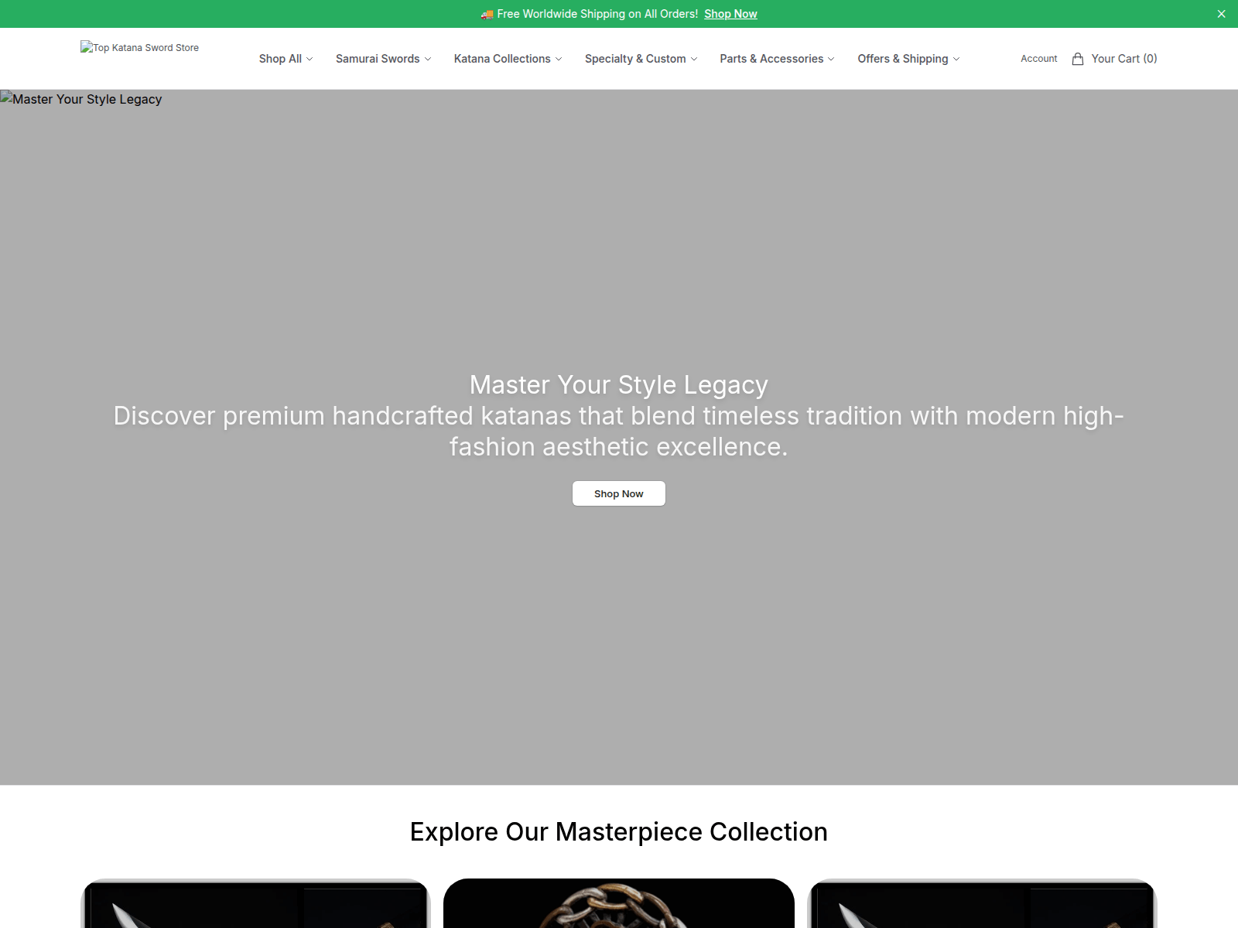
Task: Click the Master Your Style Legacy heading
Action: 619,384
